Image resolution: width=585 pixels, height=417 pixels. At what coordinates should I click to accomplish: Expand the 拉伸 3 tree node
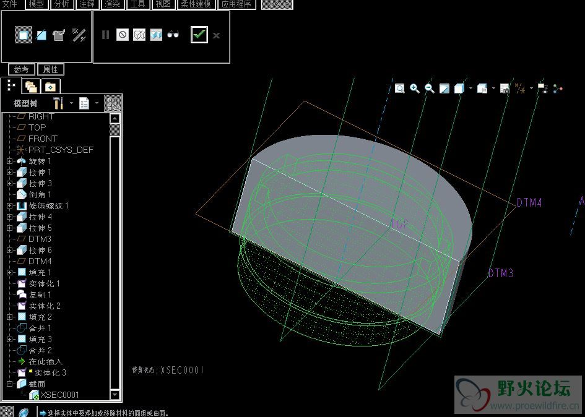(x=10, y=184)
